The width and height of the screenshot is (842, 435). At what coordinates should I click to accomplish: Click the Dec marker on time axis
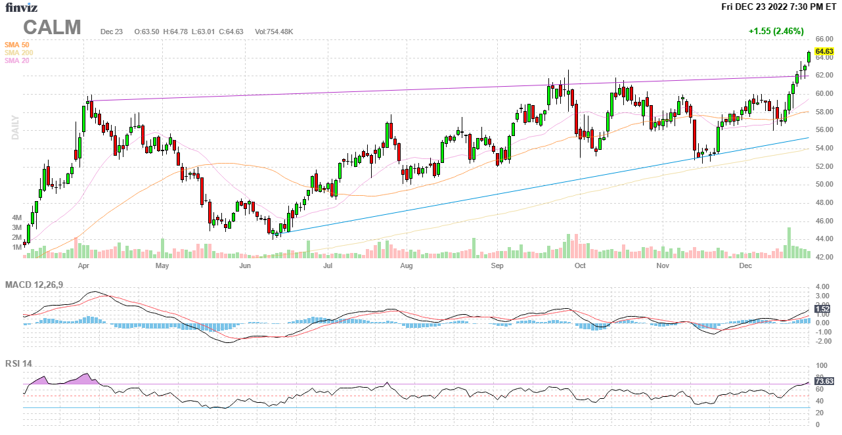pyautogui.click(x=745, y=266)
